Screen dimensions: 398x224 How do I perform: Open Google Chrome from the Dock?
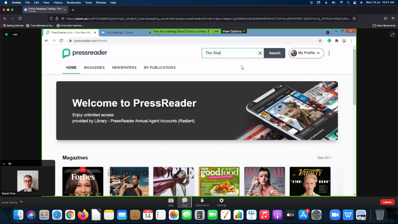70,215
